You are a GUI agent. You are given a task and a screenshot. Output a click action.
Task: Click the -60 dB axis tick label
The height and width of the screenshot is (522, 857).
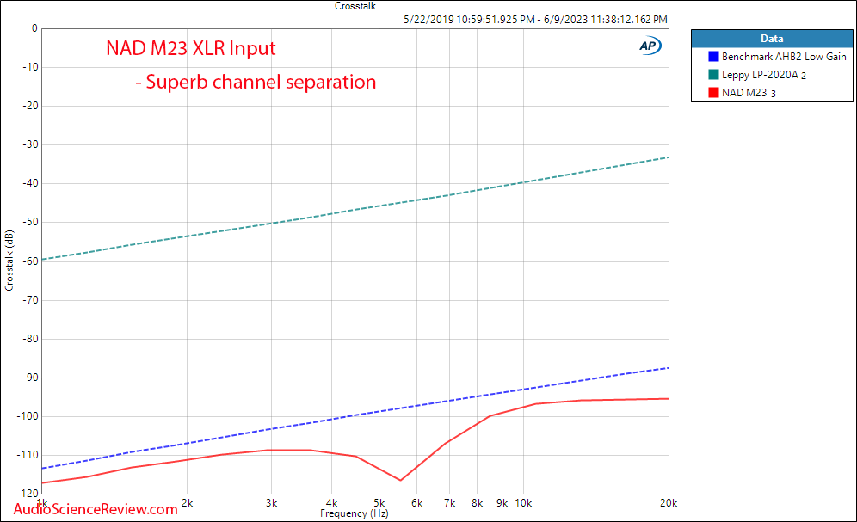click(30, 261)
